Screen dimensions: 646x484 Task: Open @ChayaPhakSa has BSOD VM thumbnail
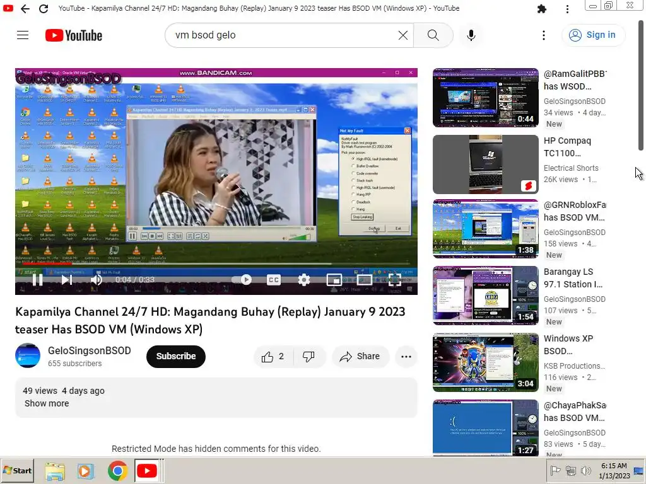coord(485,428)
